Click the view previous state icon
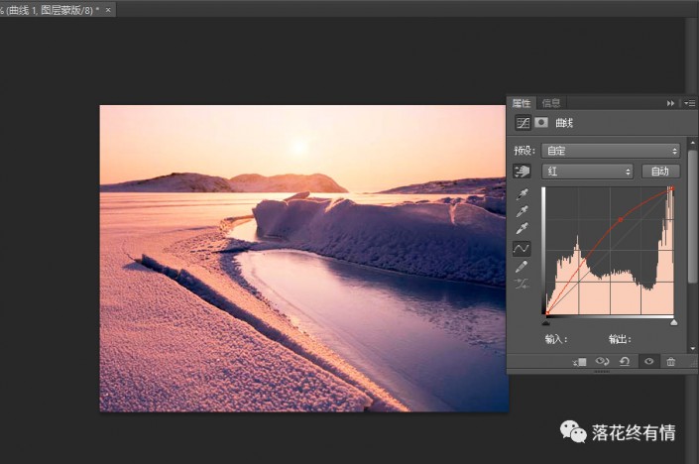Screen dimensions: 699x464 tap(602, 362)
